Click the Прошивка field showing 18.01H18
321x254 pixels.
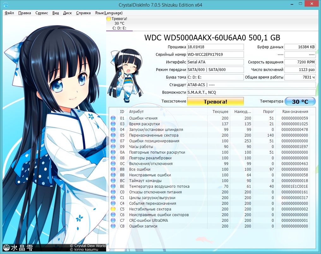point(215,47)
